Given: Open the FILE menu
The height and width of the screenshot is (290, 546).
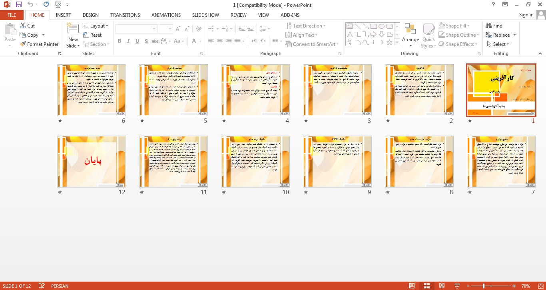Looking at the screenshot, I should (12, 15).
